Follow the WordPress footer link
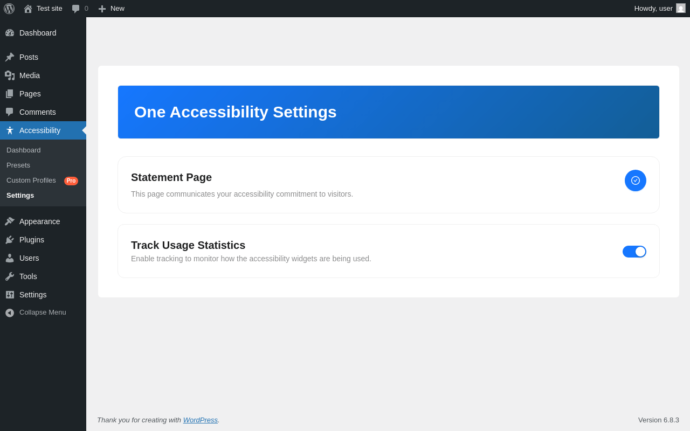This screenshot has height=431, width=690. pos(201,420)
